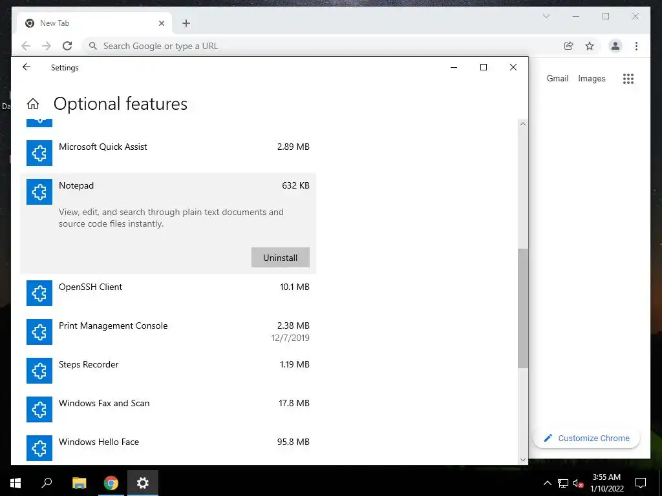The image size is (662, 496).
Task: Open Settings home via the house icon
Action: (x=33, y=104)
